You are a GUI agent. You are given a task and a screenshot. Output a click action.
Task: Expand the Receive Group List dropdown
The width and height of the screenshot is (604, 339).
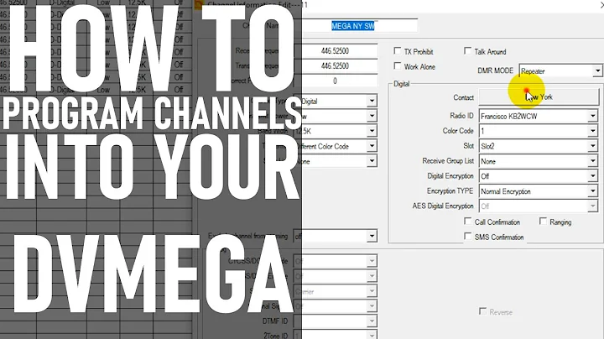click(x=538, y=161)
